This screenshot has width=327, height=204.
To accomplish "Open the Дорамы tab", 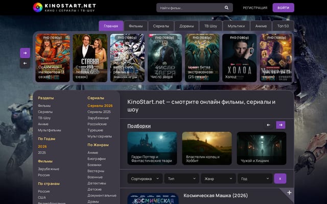I will (186, 26).
